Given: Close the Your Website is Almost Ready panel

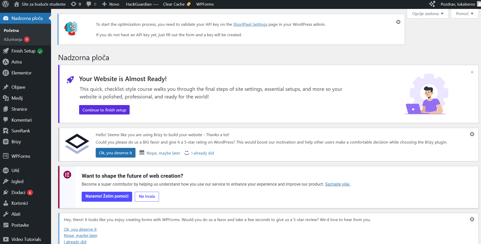Looking at the screenshot, I should click(472, 72).
